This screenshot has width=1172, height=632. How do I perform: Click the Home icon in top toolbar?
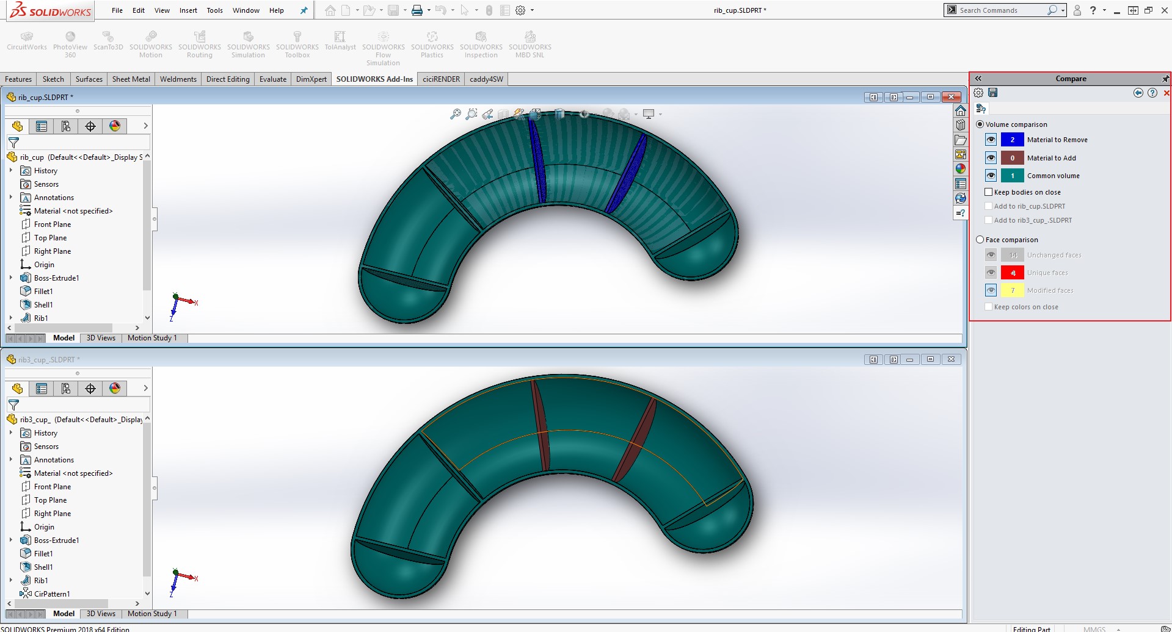tap(330, 10)
